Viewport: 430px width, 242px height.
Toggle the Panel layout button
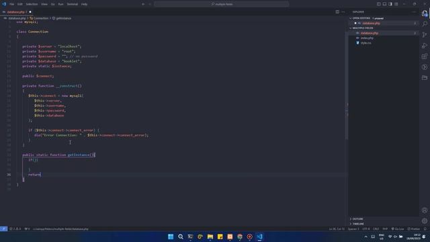(384, 4)
